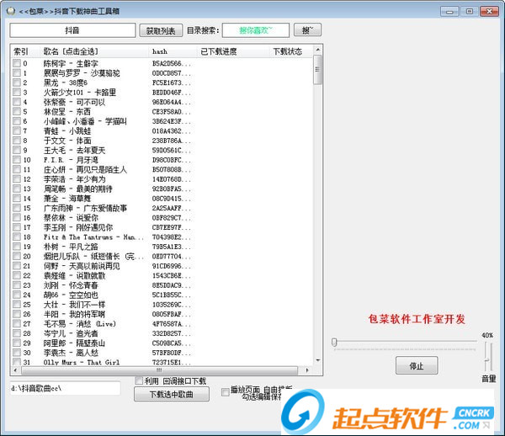The image size is (505, 436).
Task: Select song 周笔畅 - 最美的期待
Action: (78, 189)
